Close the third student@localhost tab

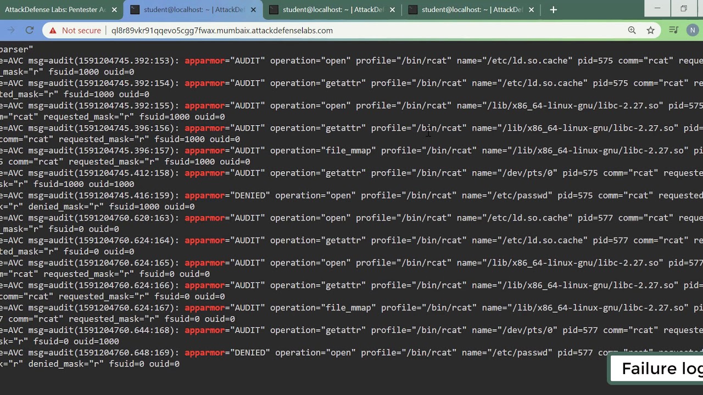tap(392, 10)
